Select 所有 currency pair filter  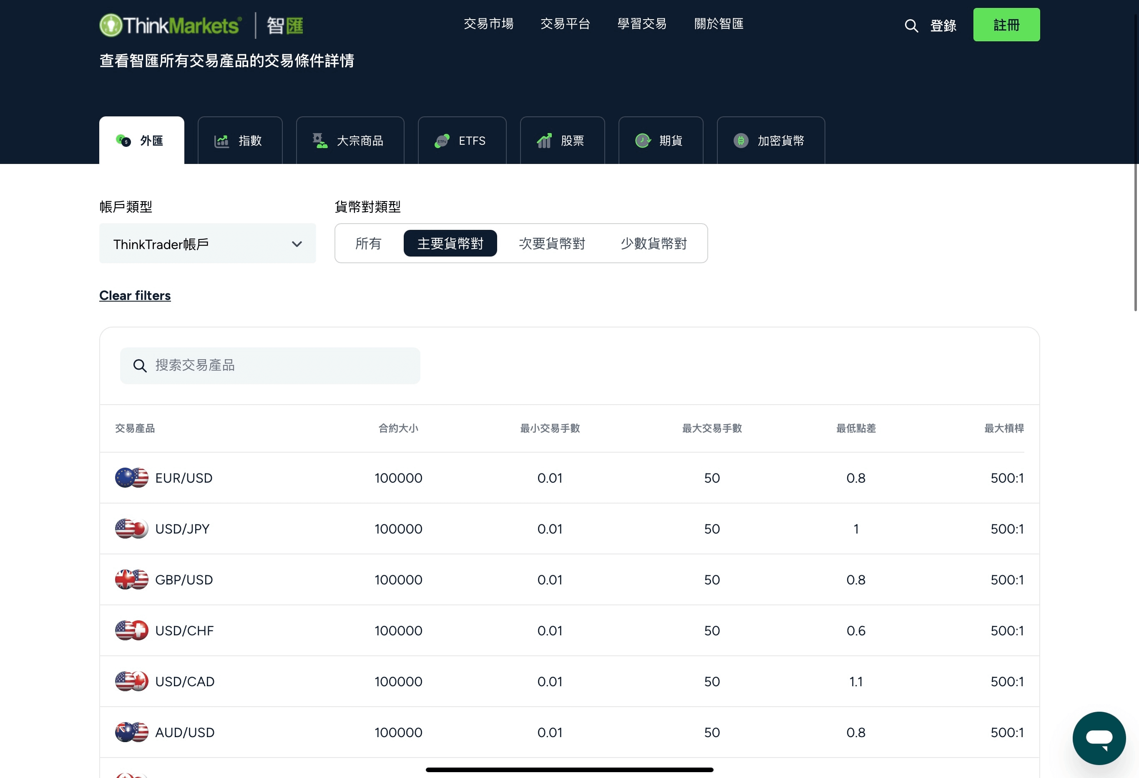tap(368, 244)
